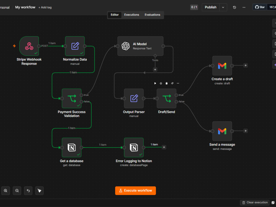
Task: Open the Draft/Send If node
Action: pyautogui.click(x=166, y=99)
